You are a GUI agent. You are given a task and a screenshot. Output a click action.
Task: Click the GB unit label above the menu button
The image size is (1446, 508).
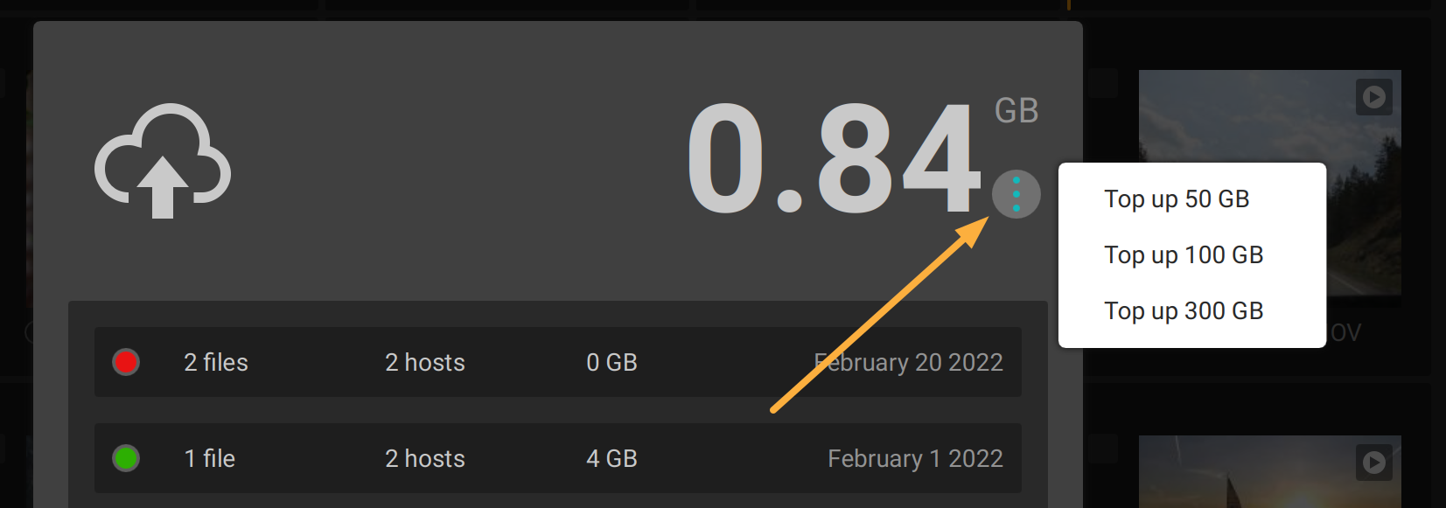(x=1016, y=111)
